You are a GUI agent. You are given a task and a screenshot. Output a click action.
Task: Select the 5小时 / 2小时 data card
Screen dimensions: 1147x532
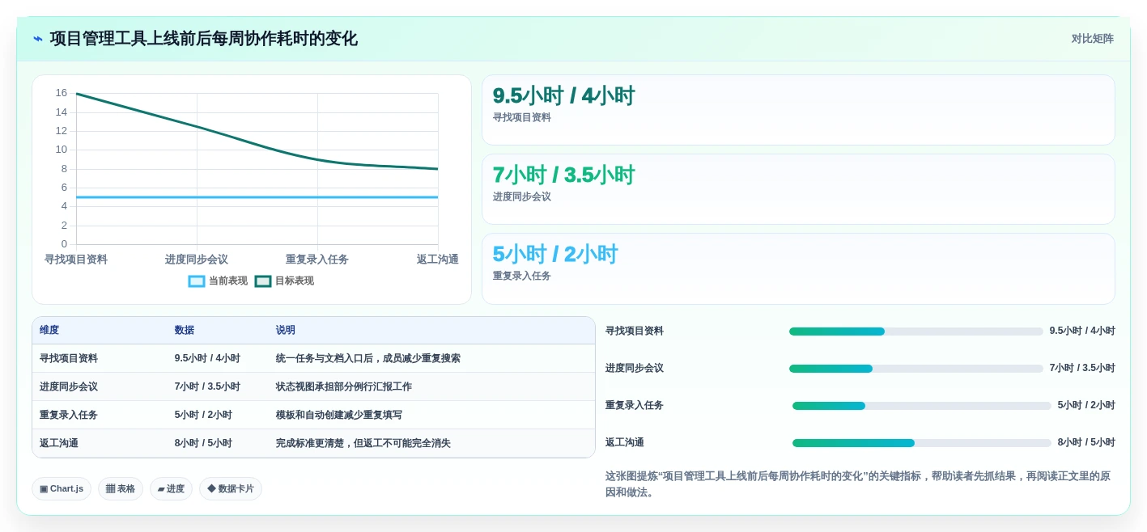(798, 268)
